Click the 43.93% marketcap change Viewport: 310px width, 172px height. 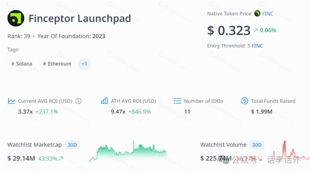(48, 159)
